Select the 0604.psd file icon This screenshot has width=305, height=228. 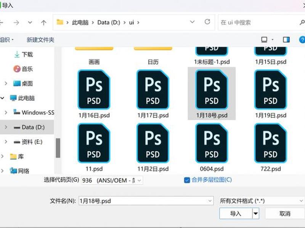tap(212, 143)
